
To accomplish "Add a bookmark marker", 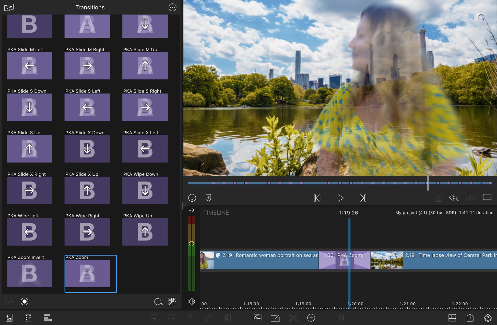I will coord(208,198).
